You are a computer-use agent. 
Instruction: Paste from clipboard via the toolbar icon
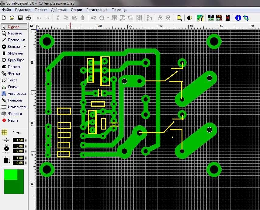coord(75,18)
